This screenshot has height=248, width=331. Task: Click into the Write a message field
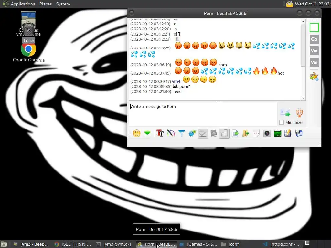(203, 114)
